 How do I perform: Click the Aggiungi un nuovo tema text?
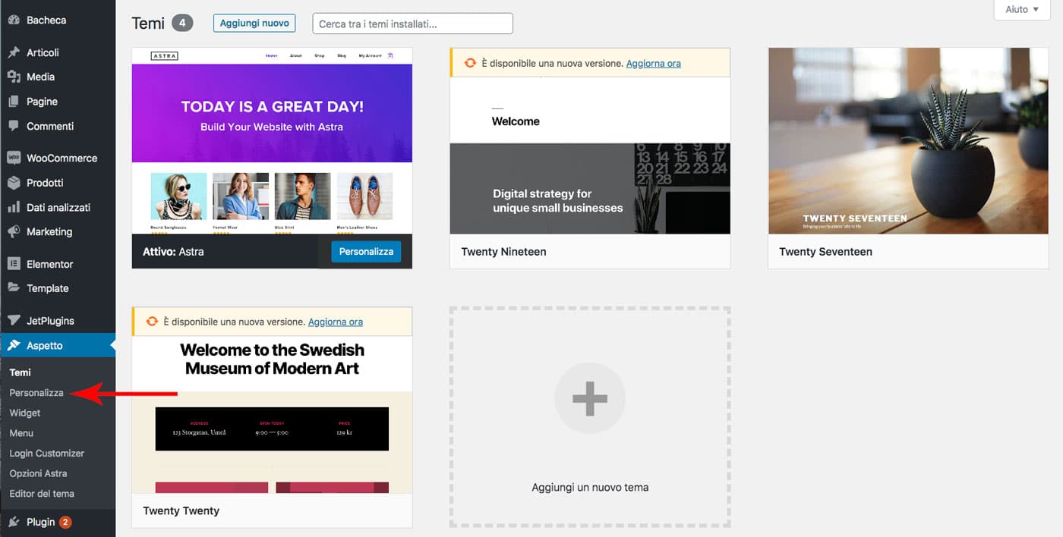pos(590,487)
